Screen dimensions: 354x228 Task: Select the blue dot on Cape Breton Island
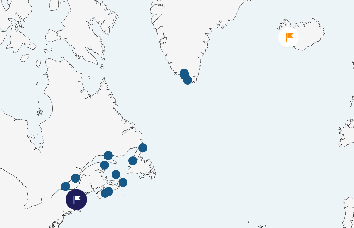(x=123, y=183)
